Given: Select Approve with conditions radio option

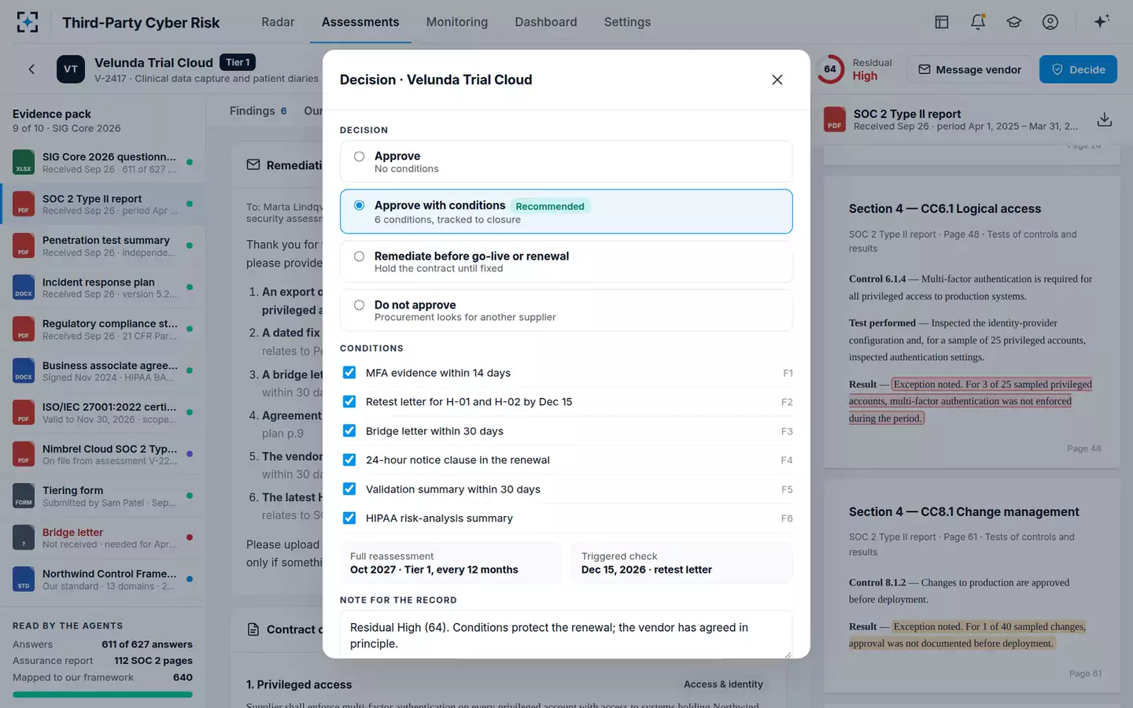Looking at the screenshot, I should [x=359, y=205].
